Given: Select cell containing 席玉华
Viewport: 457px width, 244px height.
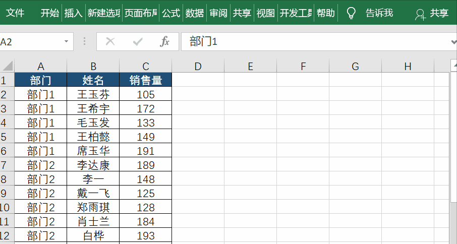Looking at the screenshot, I should tap(93, 151).
